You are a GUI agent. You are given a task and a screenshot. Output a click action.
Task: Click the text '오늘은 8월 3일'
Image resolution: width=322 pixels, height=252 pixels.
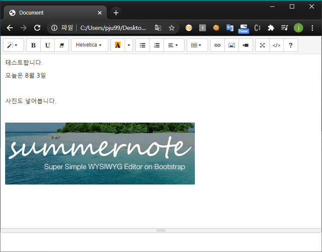25,76
